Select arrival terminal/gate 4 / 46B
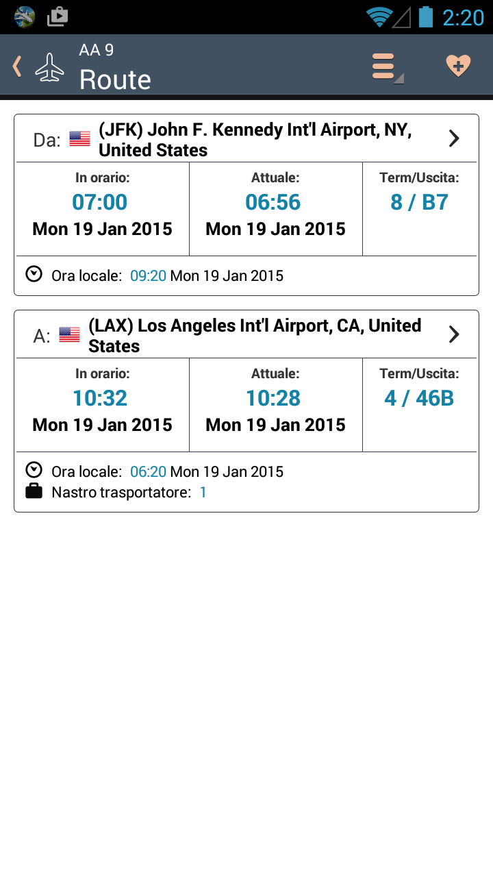 pyautogui.click(x=419, y=398)
